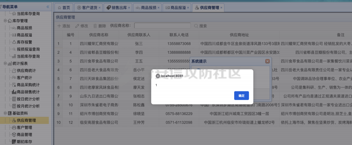Collapse the navigation menu with the double-arrow icon
This screenshot has height=145, width=352.
coord(48,7)
